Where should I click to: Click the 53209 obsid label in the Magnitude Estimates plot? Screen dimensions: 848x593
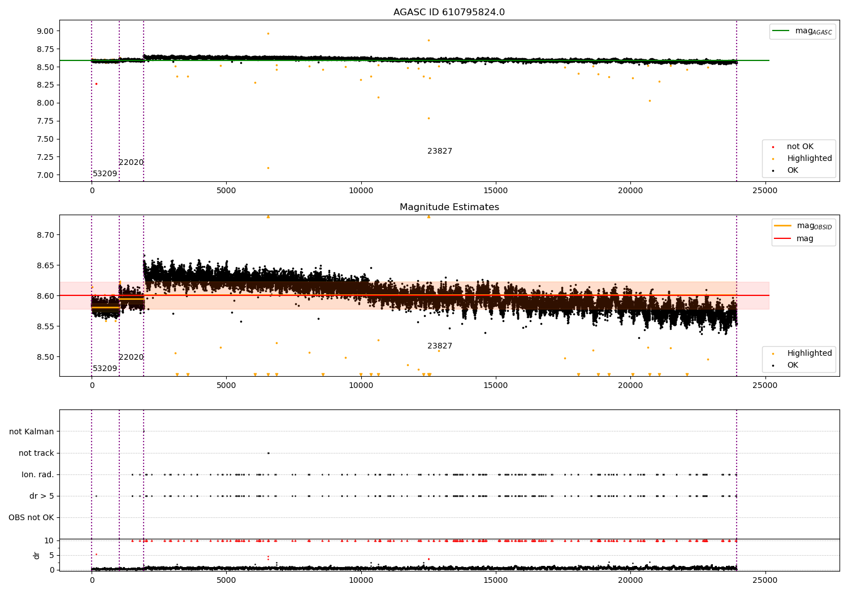(x=105, y=369)
